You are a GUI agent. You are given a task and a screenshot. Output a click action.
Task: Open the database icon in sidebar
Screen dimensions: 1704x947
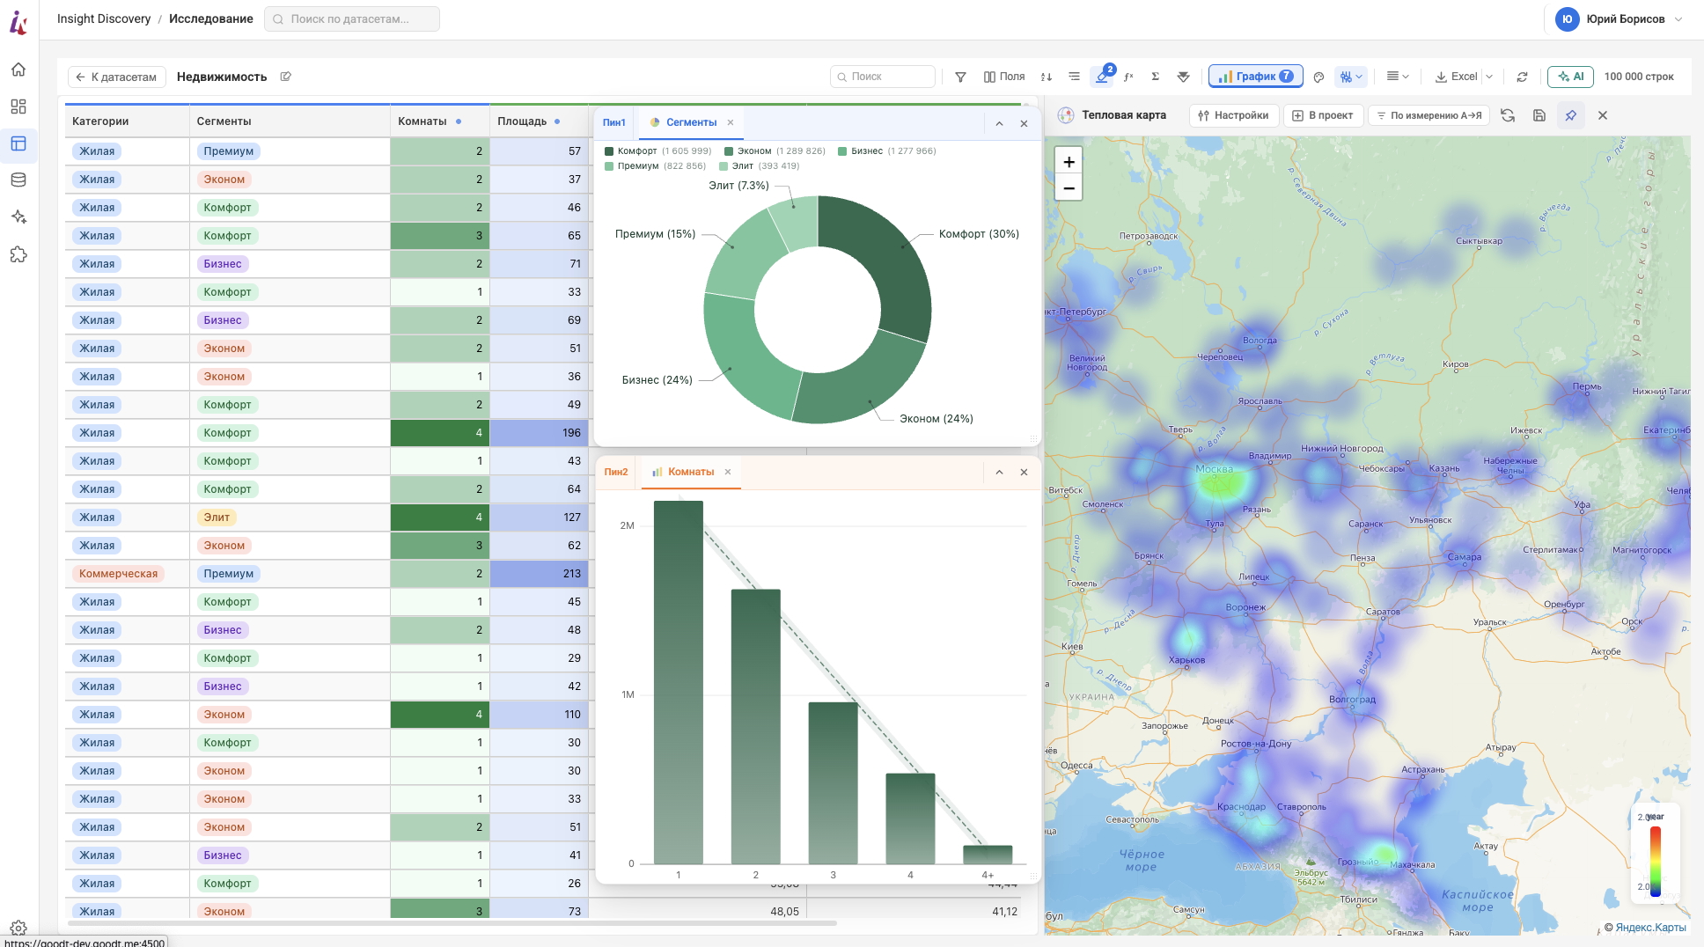18,180
